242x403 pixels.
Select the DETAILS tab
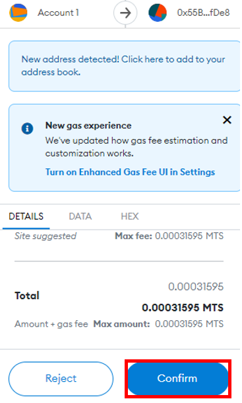pos(26,216)
